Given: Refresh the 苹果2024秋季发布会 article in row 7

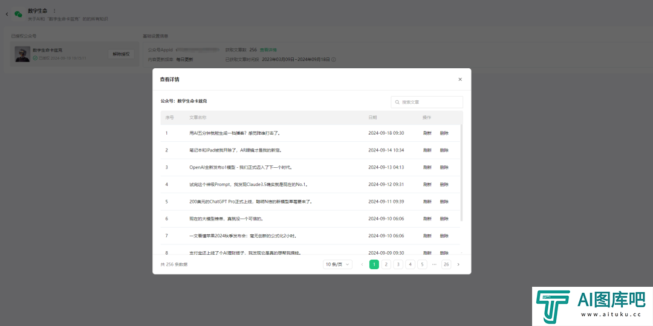Looking at the screenshot, I should [x=427, y=235].
